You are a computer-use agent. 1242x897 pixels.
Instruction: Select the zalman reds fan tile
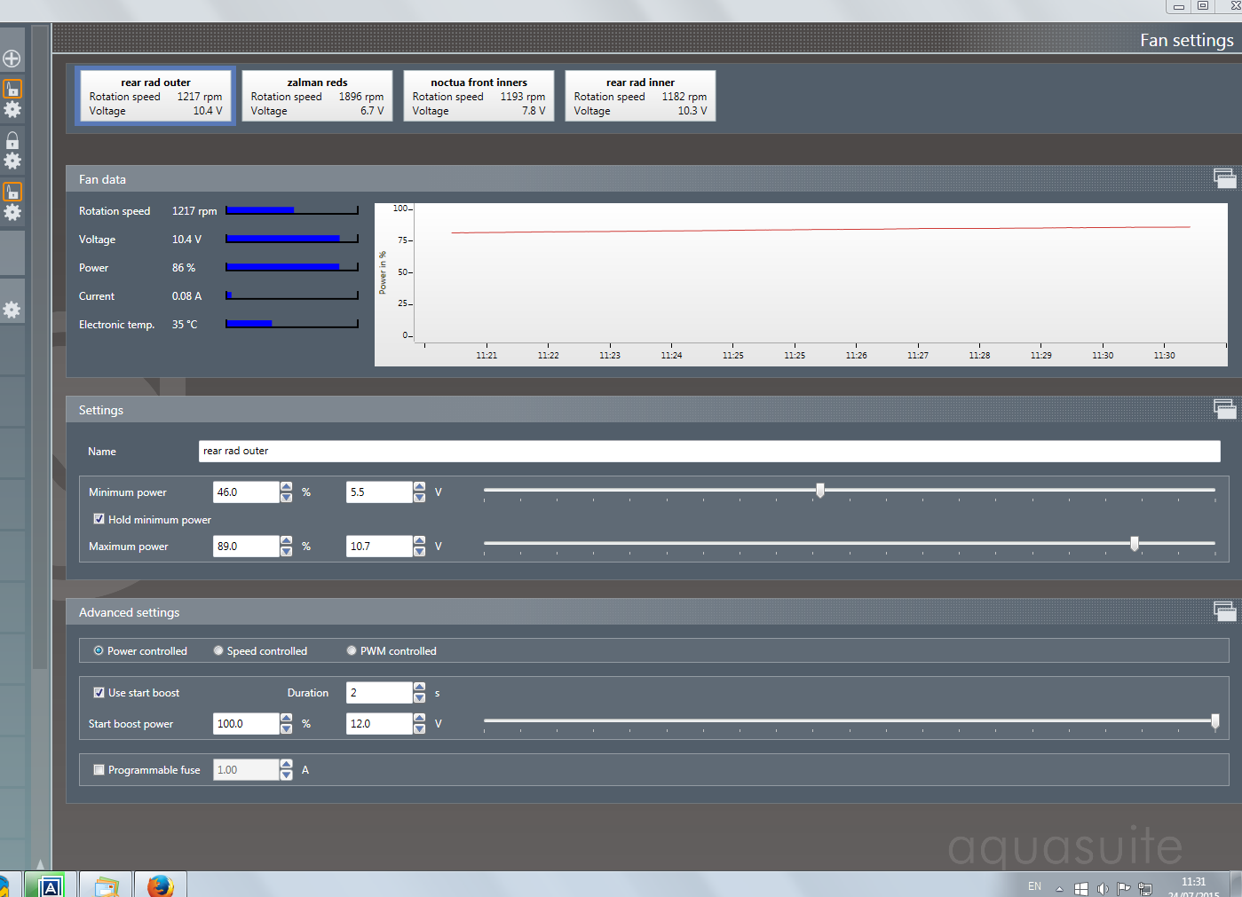(317, 96)
